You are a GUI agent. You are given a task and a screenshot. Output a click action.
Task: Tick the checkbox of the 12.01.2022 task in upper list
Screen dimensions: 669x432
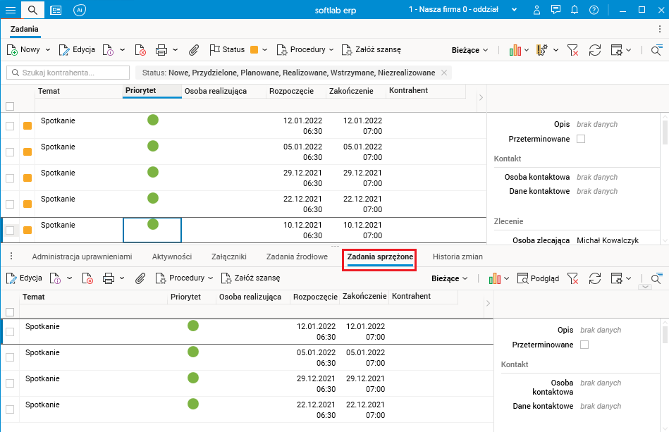tap(10, 126)
